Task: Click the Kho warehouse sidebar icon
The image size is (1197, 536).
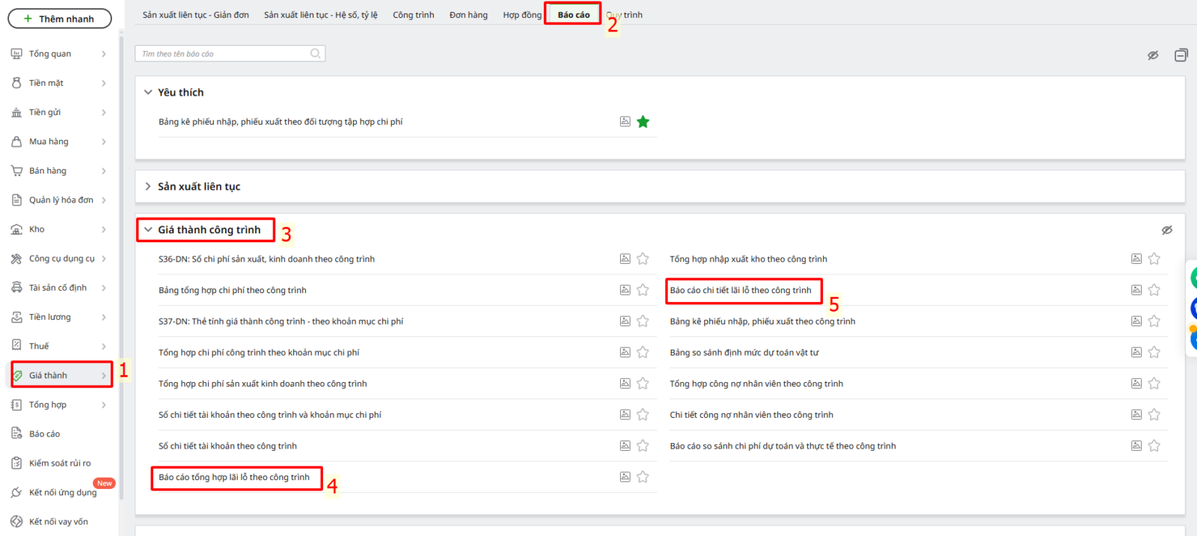Action: pyautogui.click(x=16, y=230)
